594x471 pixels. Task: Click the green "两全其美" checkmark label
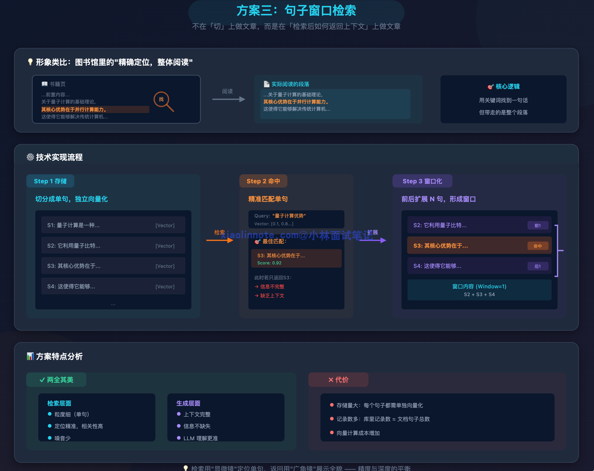point(56,380)
